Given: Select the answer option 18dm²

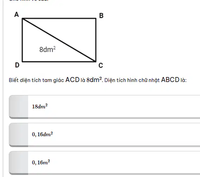Looking at the screenshot, I should click(104, 107).
